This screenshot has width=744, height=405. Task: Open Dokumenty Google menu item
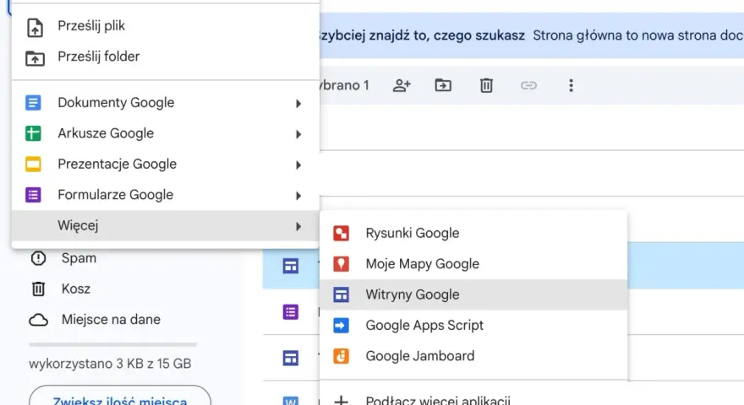165,103
